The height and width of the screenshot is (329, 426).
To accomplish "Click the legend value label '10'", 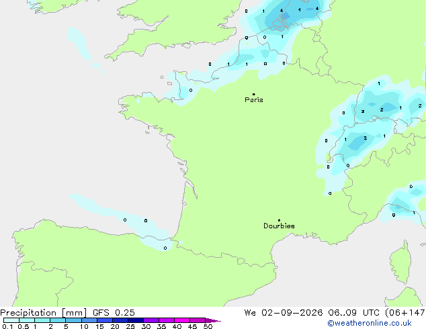I will click(84, 326).
